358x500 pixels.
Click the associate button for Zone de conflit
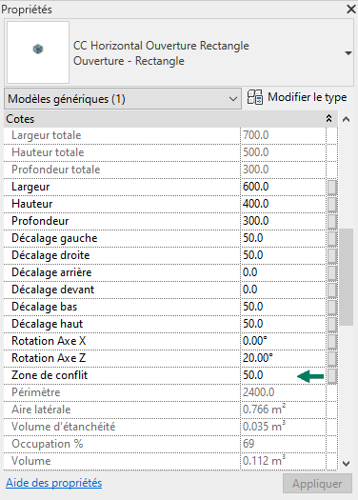tap(332, 375)
